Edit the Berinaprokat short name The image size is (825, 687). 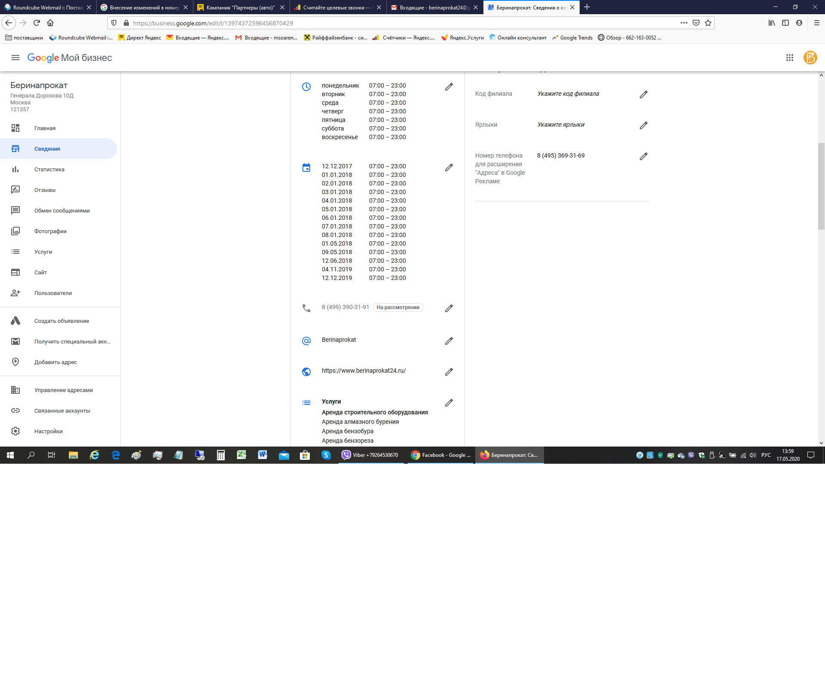449,341
